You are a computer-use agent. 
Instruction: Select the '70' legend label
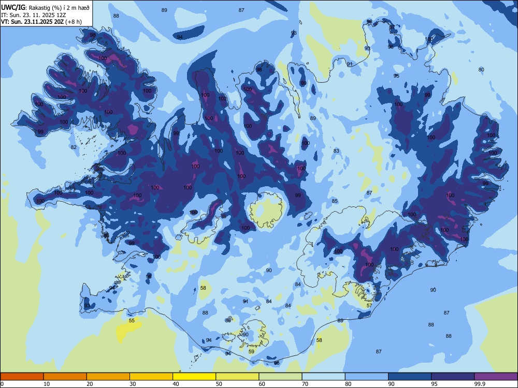coord(305,384)
